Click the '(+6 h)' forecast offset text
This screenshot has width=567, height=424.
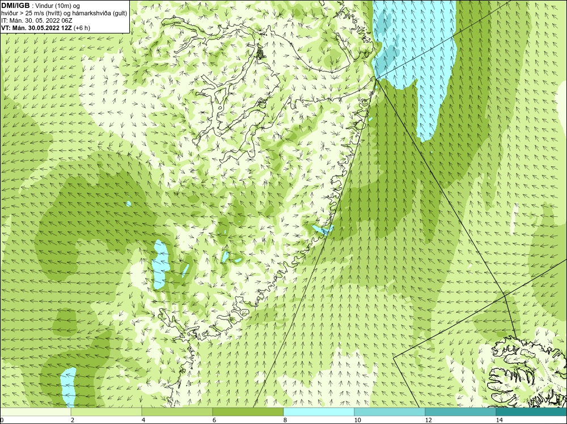click(82, 28)
